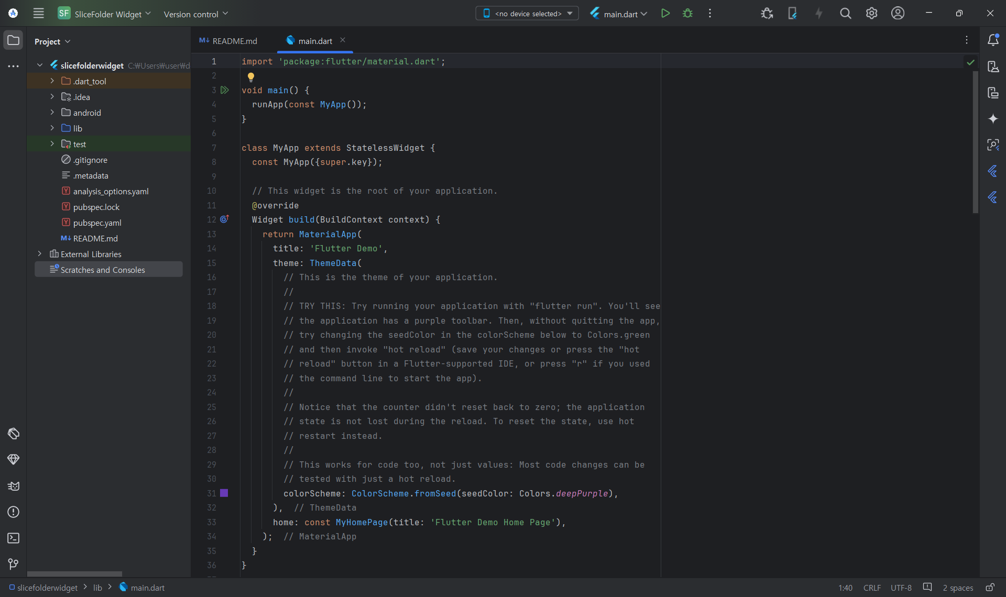Open the Git version control tool window
1006x597 pixels.
[14, 564]
